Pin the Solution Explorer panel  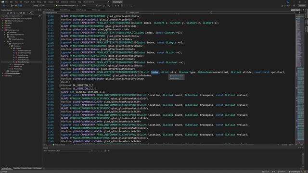coord(38,10)
